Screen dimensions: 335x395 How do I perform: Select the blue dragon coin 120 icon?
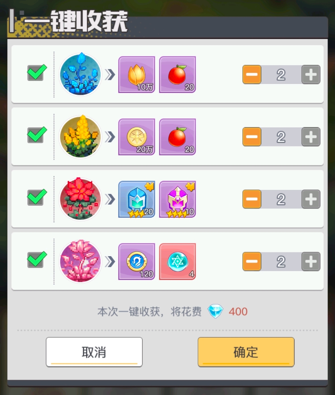coord(137,261)
